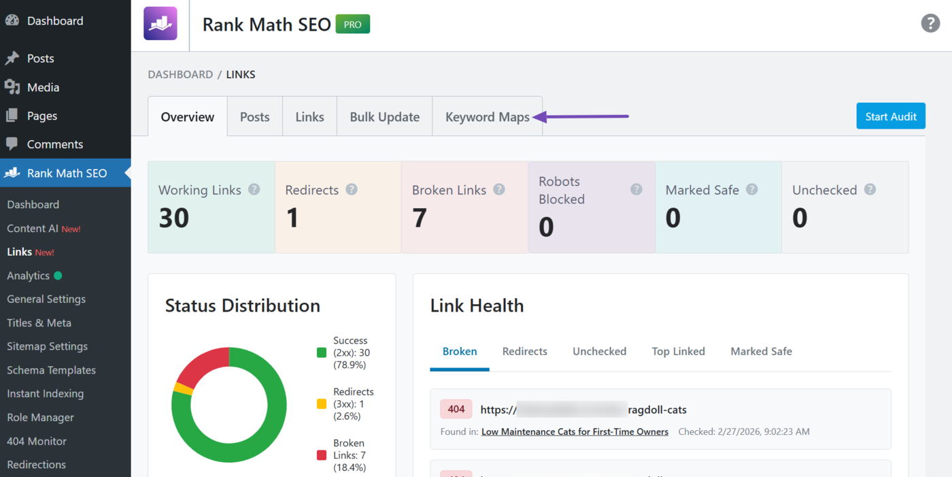Switch to the Keyword Maps tab
The height and width of the screenshot is (477, 952).
point(487,117)
